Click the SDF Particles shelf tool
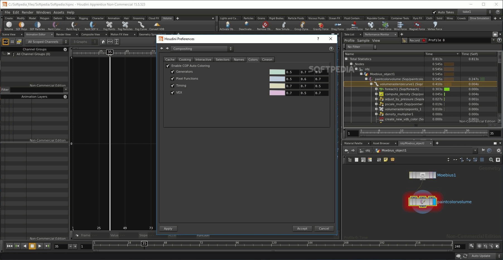The image size is (503, 260). [x=37, y=26]
